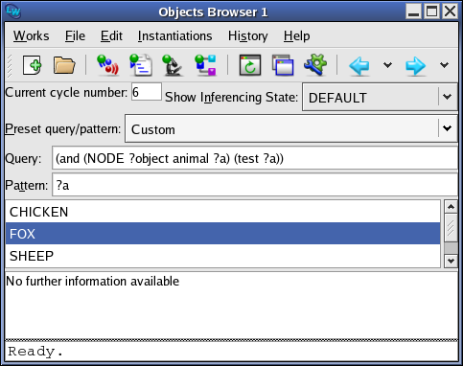The height and width of the screenshot is (366, 463).
Task: Click the refresh window icon
Action: [x=250, y=65]
